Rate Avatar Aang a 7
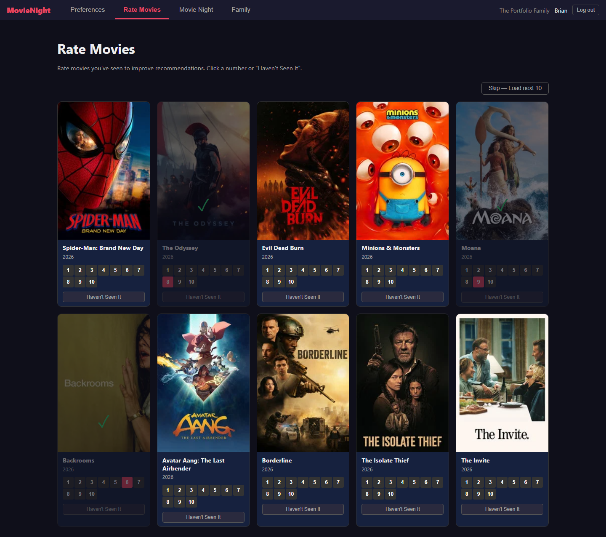This screenshot has width=606, height=537. (x=239, y=490)
